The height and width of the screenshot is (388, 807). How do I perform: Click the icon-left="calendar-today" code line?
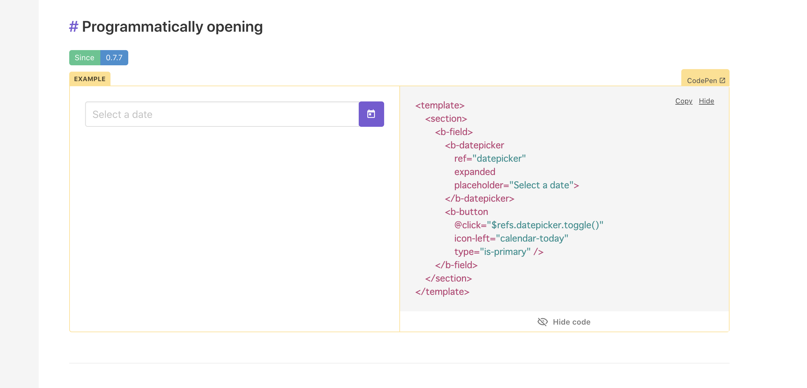tap(511, 238)
